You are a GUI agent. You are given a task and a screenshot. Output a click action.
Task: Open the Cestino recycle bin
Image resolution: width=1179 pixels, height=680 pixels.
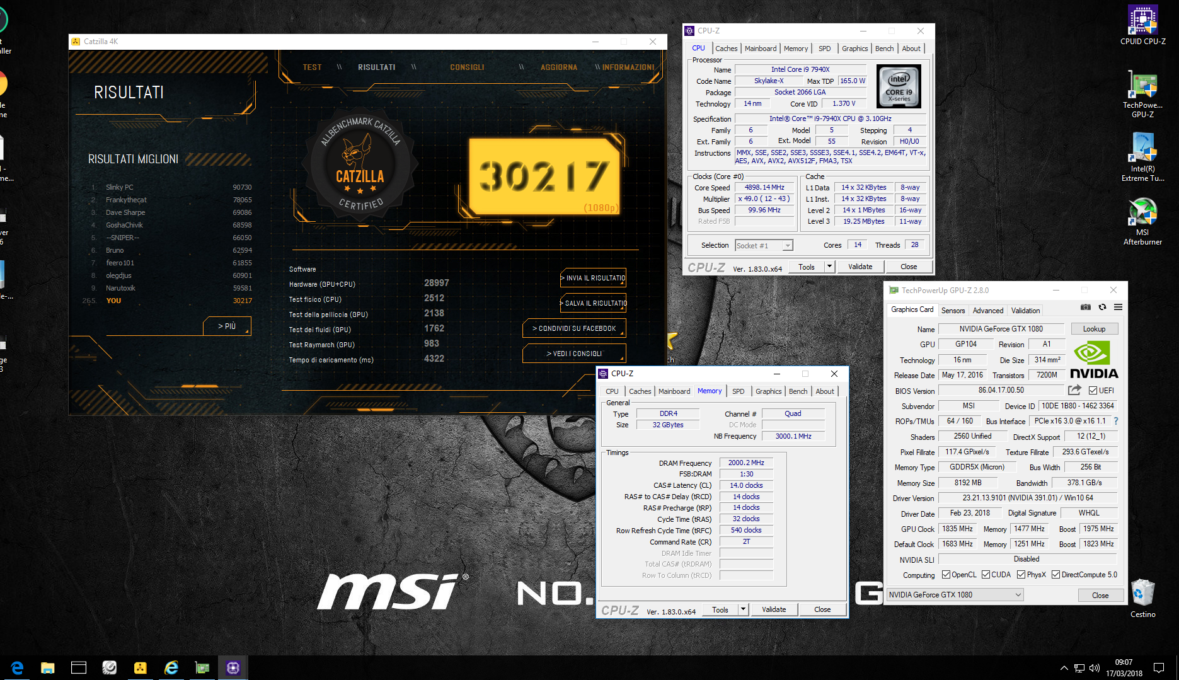click(1142, 599)
